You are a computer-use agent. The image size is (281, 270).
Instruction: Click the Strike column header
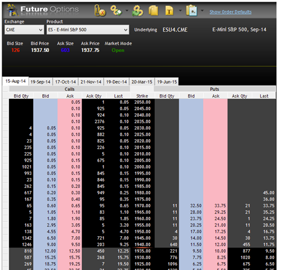142,96
